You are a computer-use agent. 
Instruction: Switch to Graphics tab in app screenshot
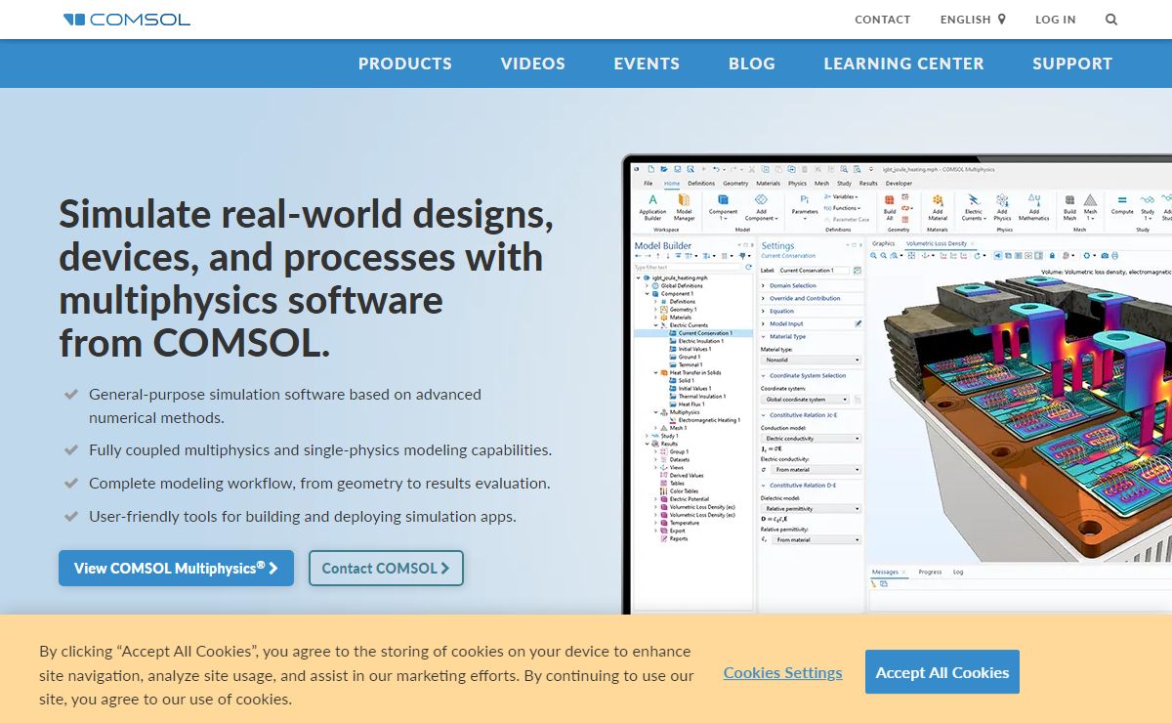tap(884, 243)
